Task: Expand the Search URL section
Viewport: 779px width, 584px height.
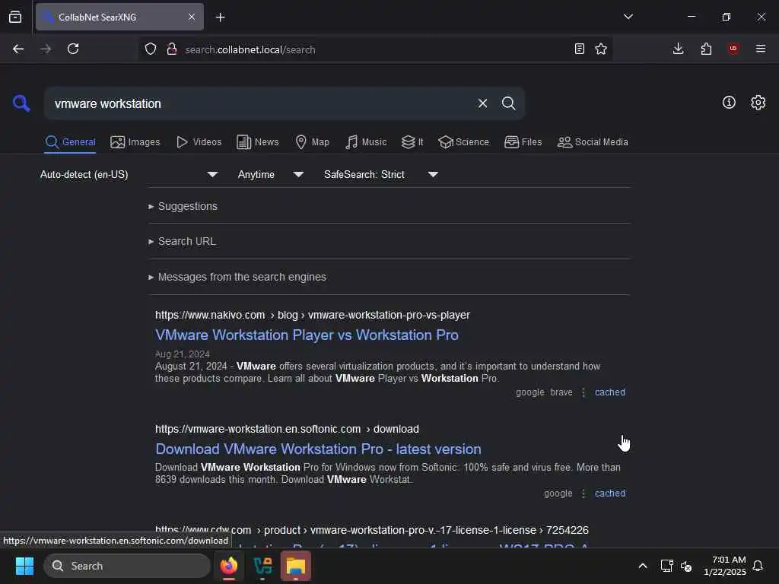Action: (182, 241)
